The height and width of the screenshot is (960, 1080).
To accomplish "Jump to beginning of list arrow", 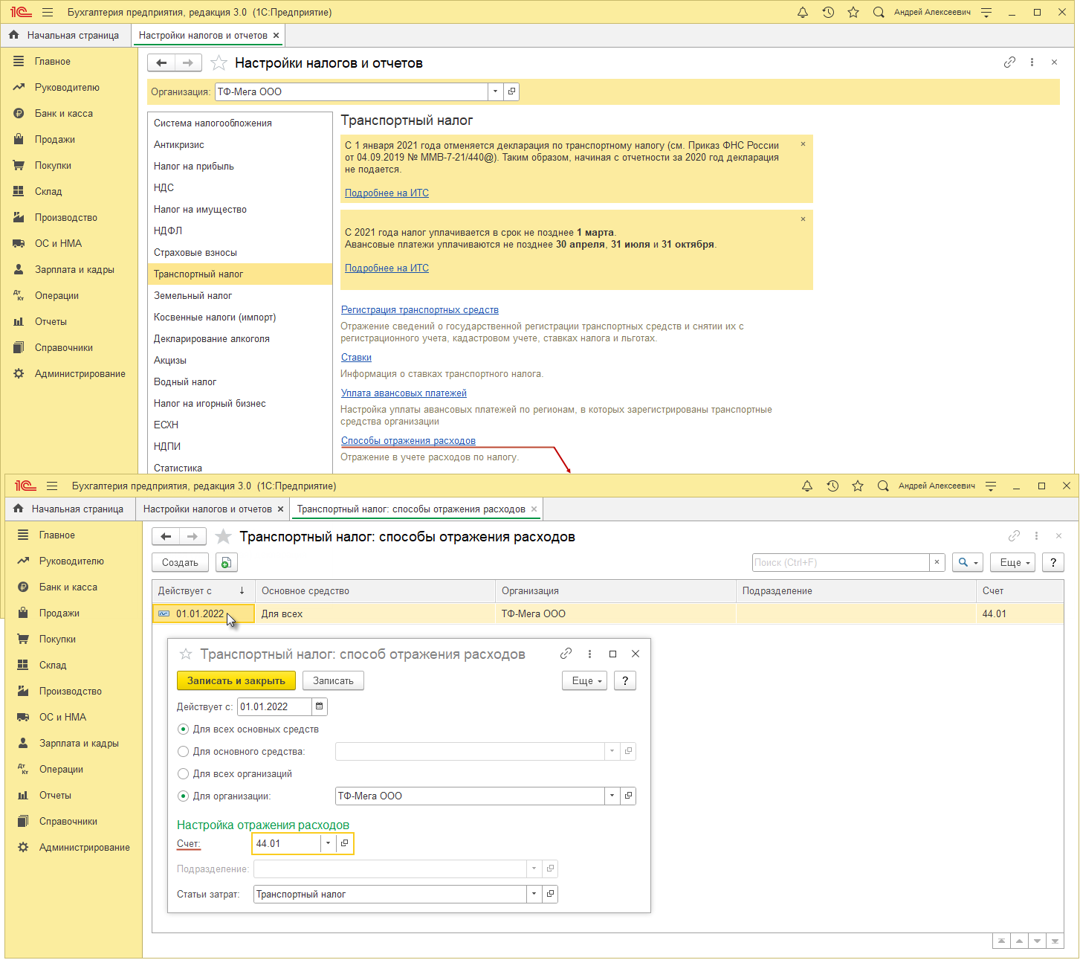I will (x=1001, y=941).
